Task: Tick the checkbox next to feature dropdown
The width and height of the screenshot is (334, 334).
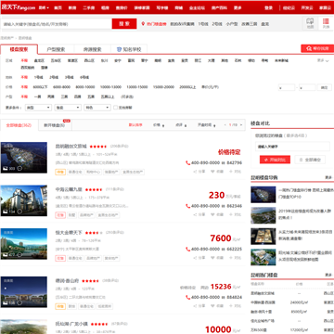Action: tap(115, 108)
